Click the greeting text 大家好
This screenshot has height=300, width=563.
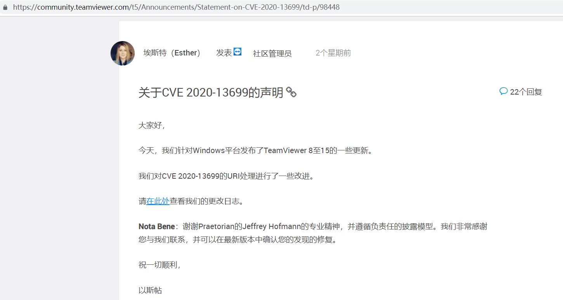[x=152, y=125]
